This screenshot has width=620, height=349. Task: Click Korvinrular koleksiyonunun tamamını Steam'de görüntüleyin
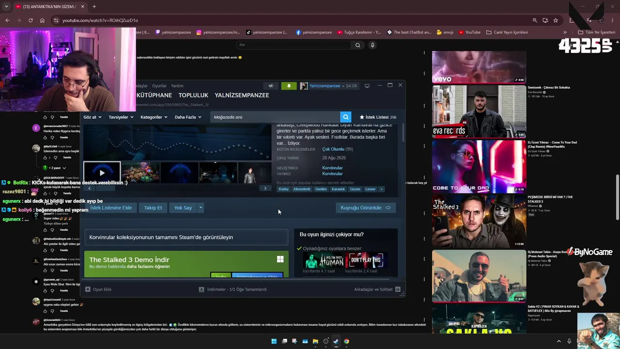click(186, 237)
